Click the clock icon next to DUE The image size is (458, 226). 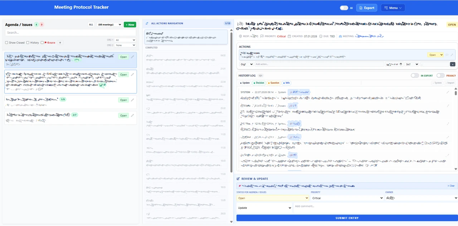coord(321,36)
